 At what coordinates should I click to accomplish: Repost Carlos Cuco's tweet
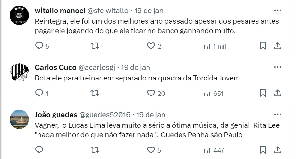95,93
